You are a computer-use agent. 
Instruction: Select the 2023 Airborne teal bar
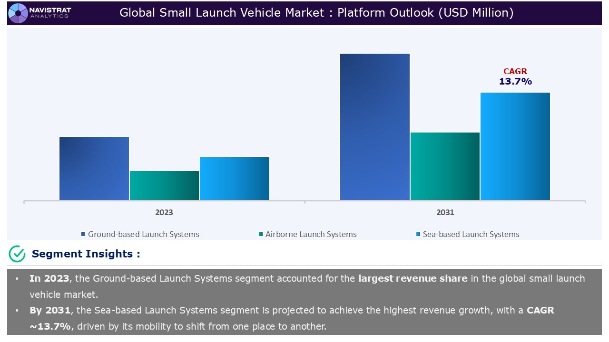tap(164, 185)
